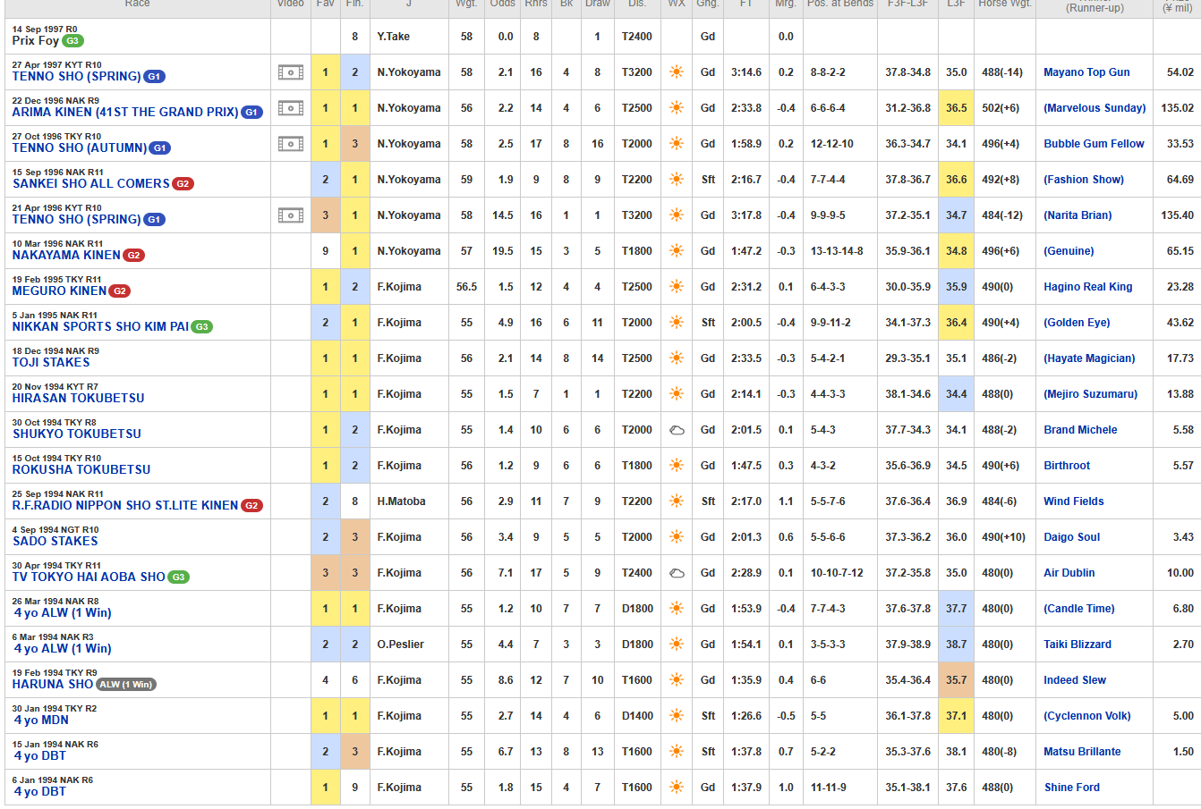View winner Shine Ford
The width and height of the screenshot is (1201, 809).
1071,788
